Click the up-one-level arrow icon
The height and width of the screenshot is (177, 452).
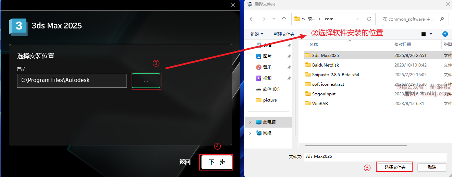(284, 19)
